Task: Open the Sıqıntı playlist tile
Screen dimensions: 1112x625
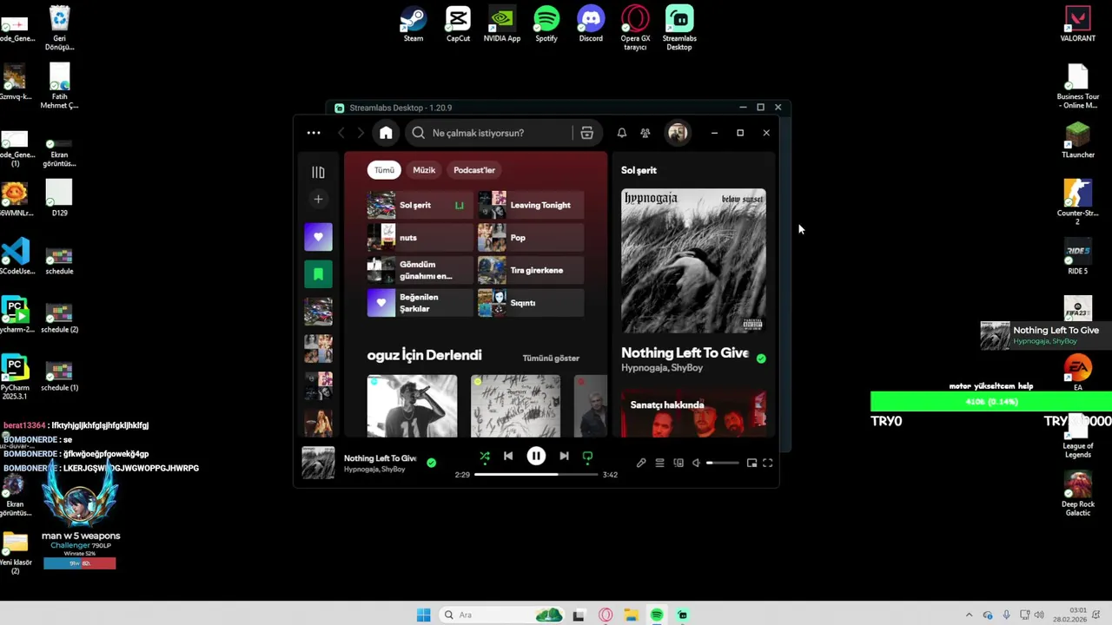Action: [531, 303]
